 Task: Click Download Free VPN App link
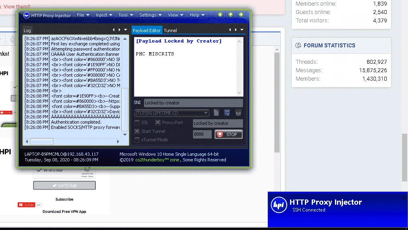pyautogui.click(x=64, y=212)
